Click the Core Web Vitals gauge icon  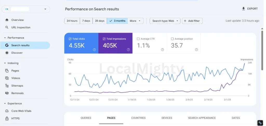(x=7, y=111)
